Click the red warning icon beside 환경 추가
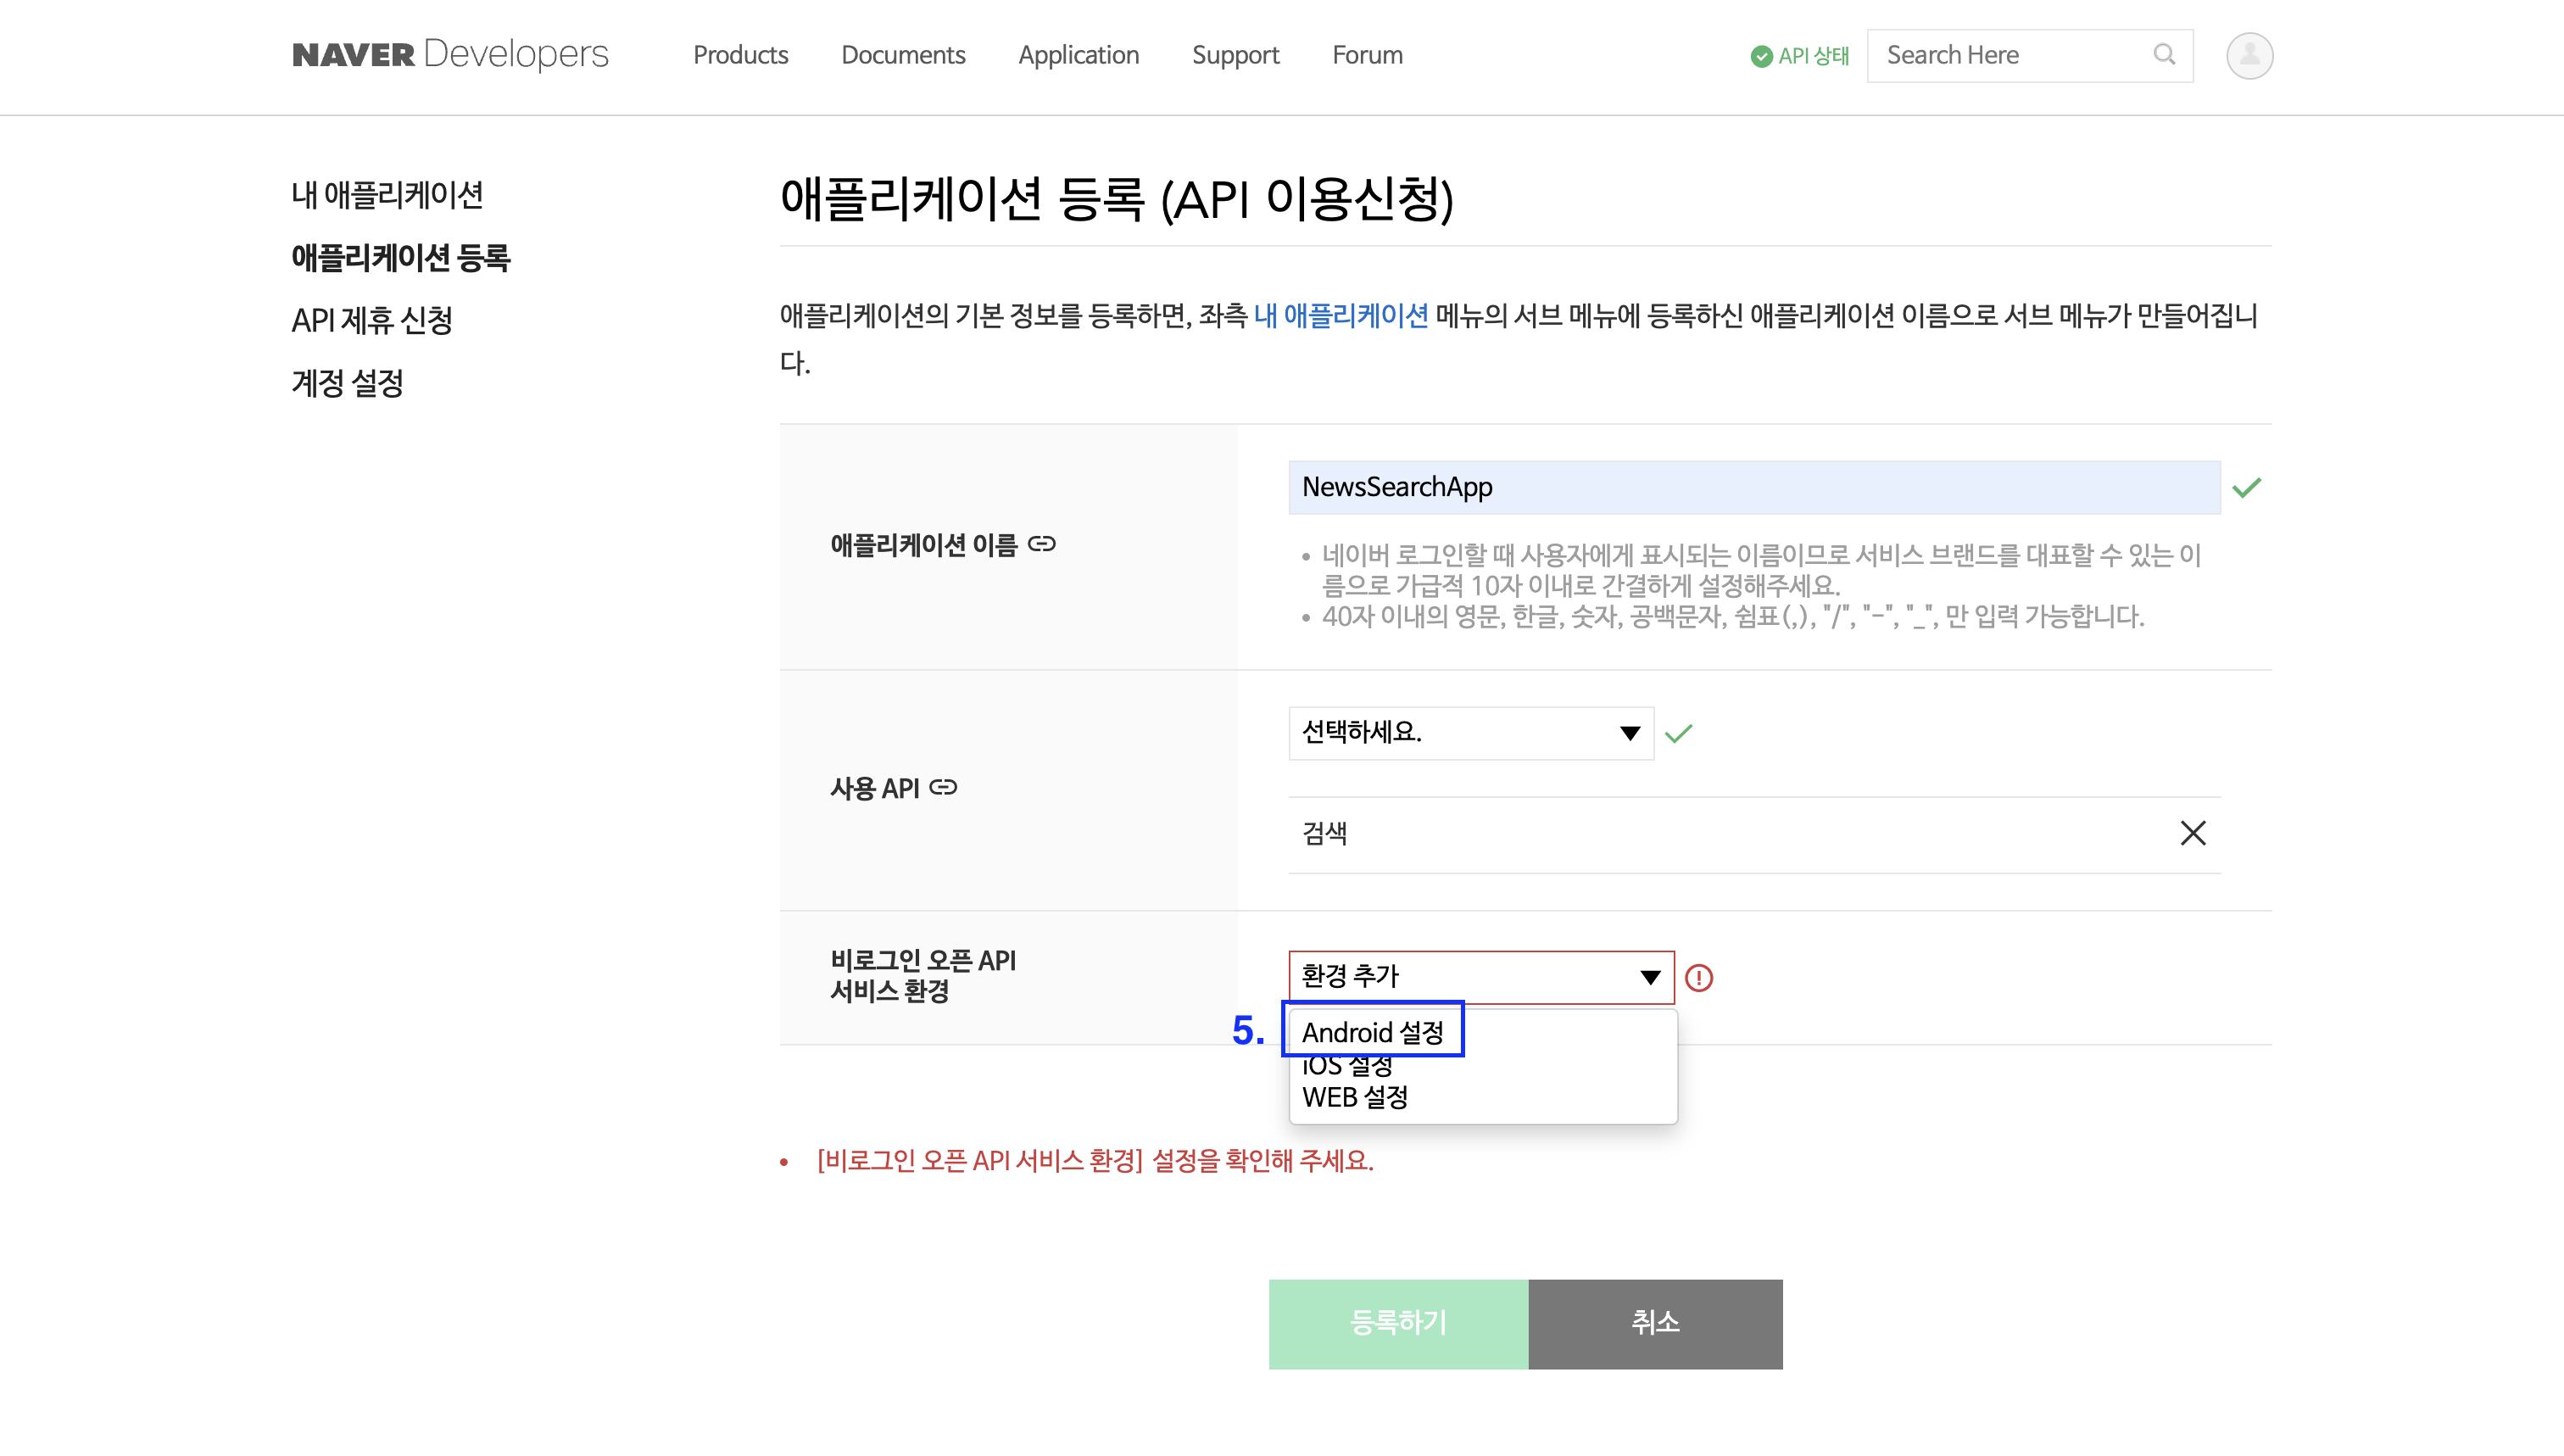Screen dimensions: 2564x1456 [x=1698, y=977]
